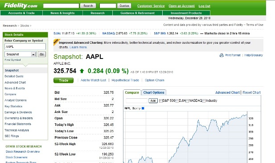Switch to the Chart Options tab
Viewport: 275px width, 163px height.
154,92
